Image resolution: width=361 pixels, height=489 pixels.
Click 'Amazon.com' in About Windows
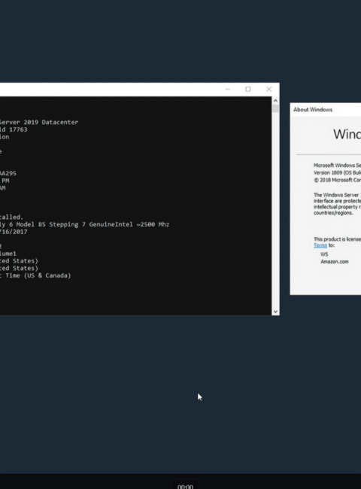pos(335,262)
